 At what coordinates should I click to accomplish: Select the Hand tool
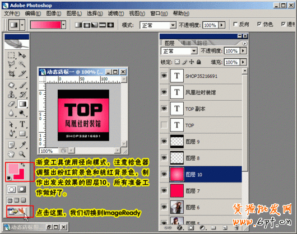pyautogui.click(x=11, y=154)
